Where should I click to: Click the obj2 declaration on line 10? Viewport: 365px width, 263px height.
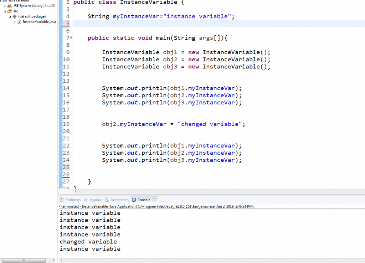[186, 60]
